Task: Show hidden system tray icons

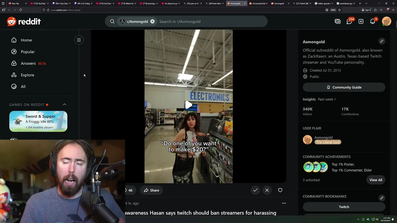Action: 358,219
